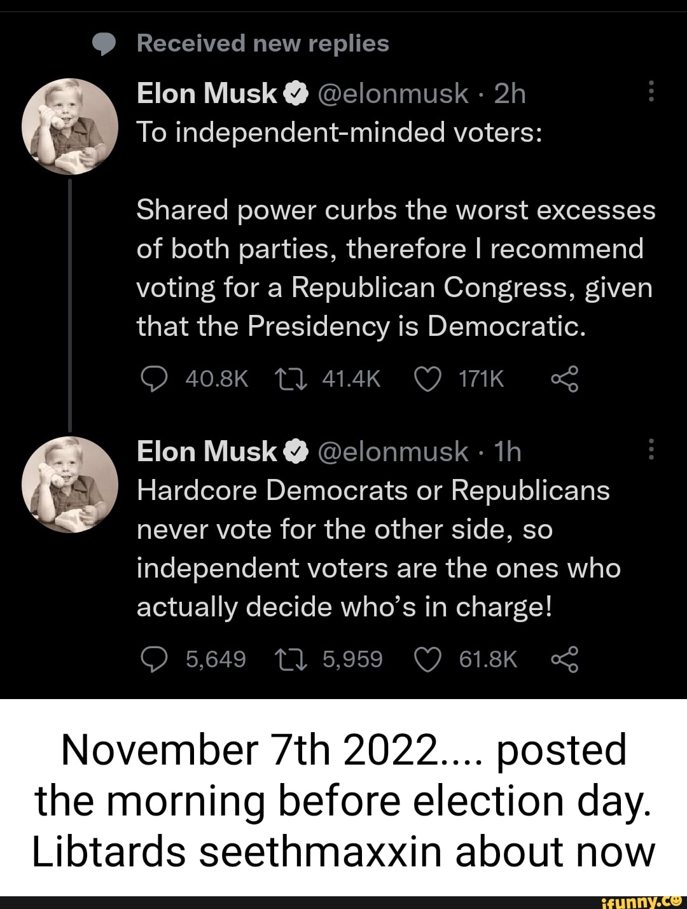This screenshot has height=909, width=687.
Task: Like the tweet with 171K likes
Action: (427, 380)
